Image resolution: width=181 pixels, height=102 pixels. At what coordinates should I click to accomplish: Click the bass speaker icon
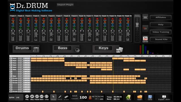click(x=77, y=50)
